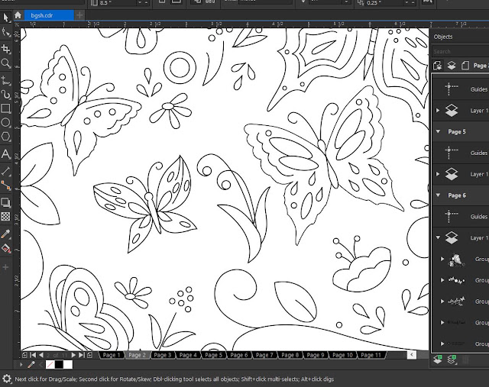Go to the next page arrow
Image resolution: width=489 pixels, height=387 pixels.
pyautogui.click(x=73, y=355)
